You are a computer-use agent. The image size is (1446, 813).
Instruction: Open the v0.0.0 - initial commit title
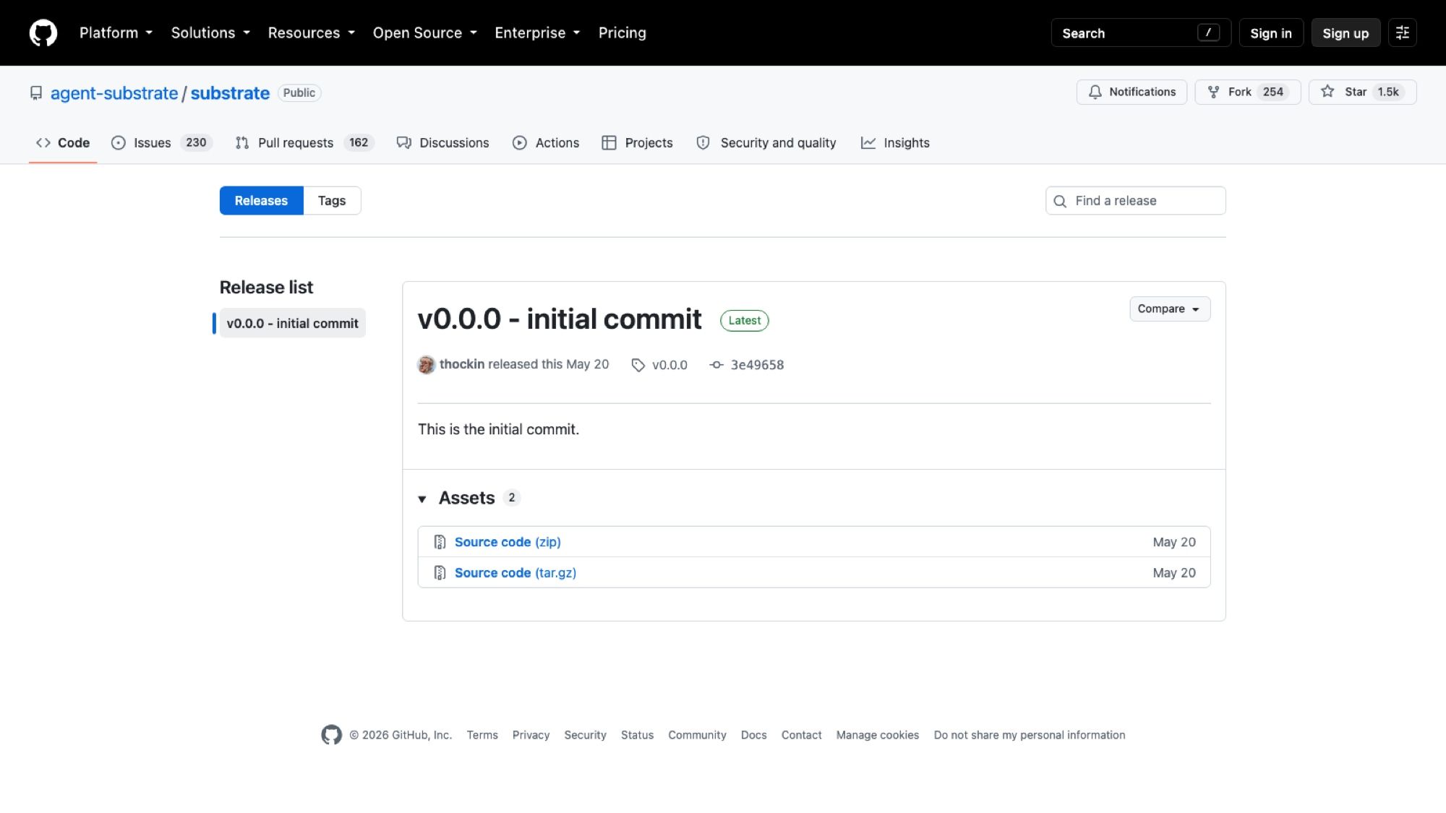(560, 319)
